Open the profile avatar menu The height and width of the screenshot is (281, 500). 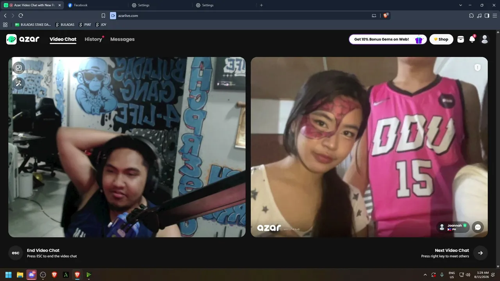485,39
